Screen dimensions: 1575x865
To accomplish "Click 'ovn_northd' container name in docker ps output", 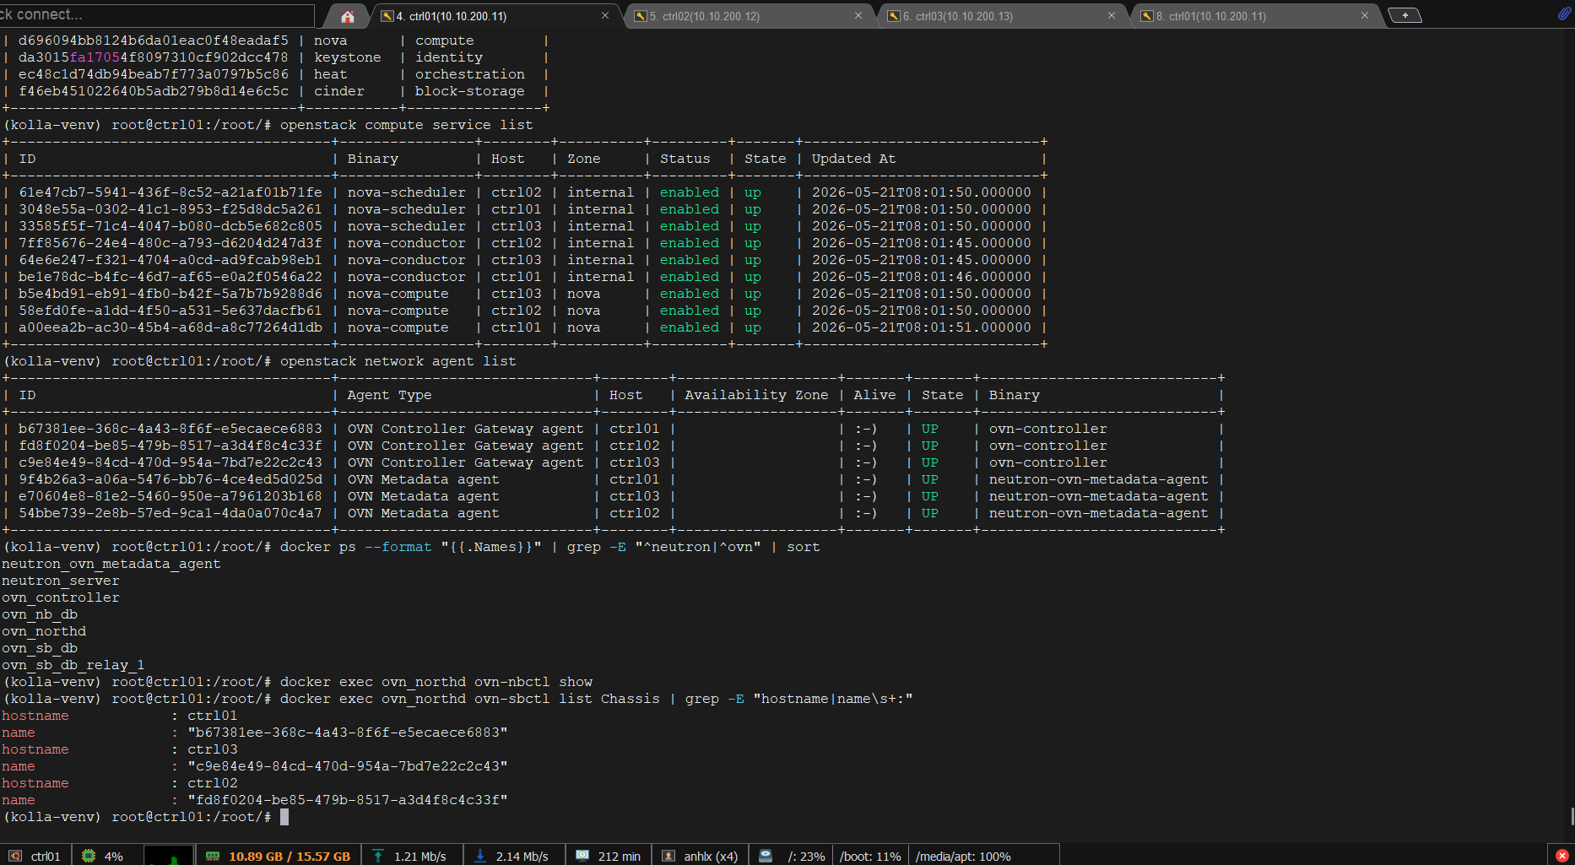I will click(x=44, y=631).
